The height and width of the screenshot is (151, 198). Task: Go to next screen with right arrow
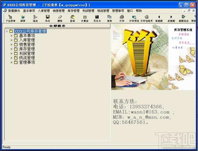[x=171, y=18]
